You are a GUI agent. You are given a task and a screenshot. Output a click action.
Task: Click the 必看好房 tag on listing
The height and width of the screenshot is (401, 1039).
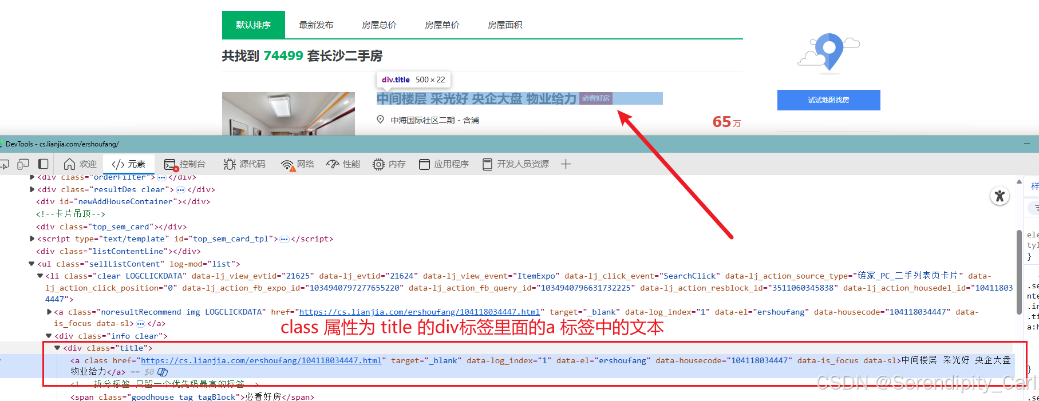[x=596, y=98]
